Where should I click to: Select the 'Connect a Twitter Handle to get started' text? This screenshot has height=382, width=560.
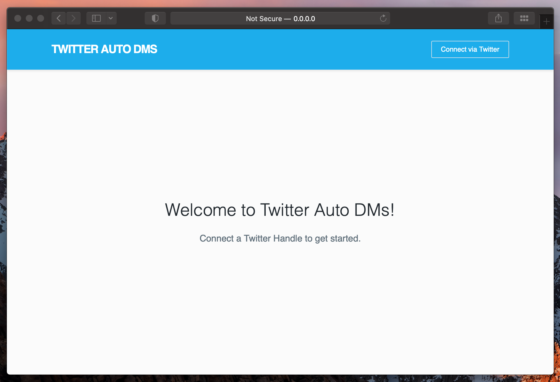pos(280,238)
